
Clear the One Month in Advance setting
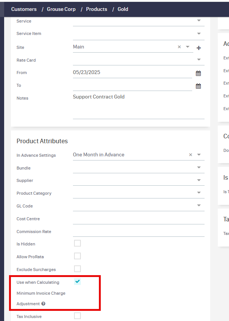(190, 154)
